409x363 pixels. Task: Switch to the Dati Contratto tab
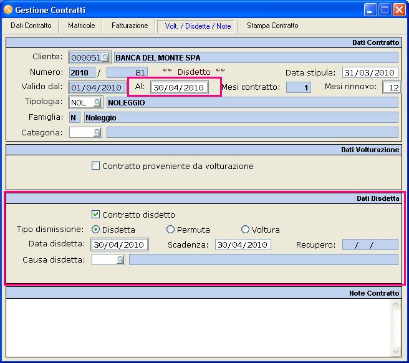(x=31, y=26)
